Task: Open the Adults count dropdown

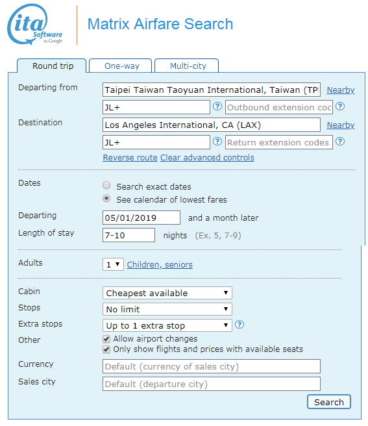Action: pos(113,264)
